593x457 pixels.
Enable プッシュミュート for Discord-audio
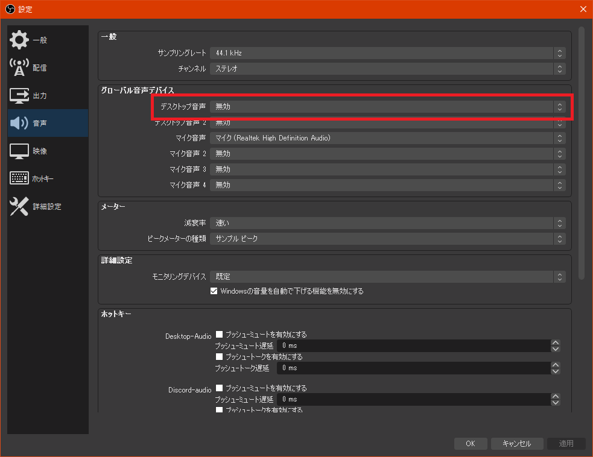[221, 388]
